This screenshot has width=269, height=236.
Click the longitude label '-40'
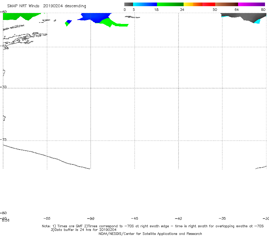pos(178,218)
